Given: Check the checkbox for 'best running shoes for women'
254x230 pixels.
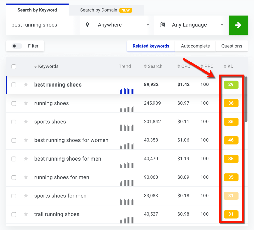Looking at the screenshot, I should pyautogui.click(x=14, y=140).
